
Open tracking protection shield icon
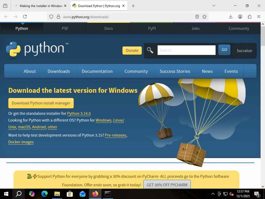tap(51, 17)
